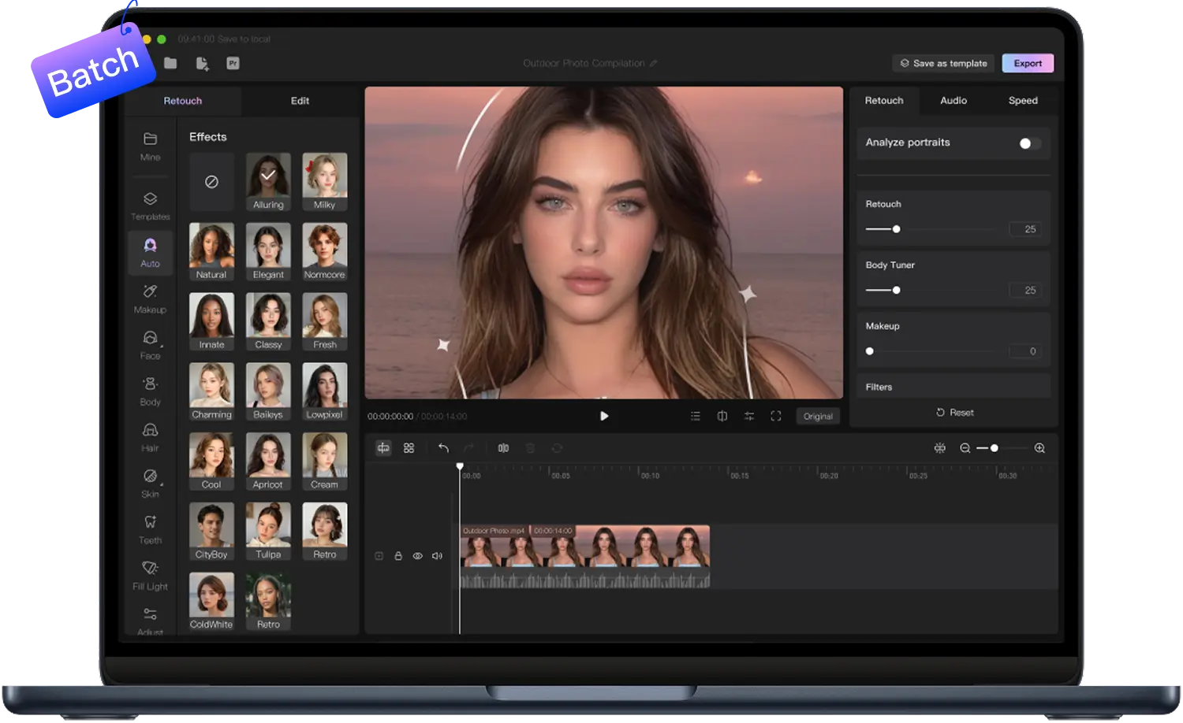
Task: Apply the Natural effect thumbnail
Action: point(211,252)
